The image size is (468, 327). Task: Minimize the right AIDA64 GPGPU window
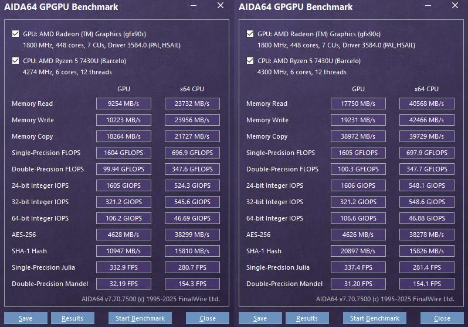[428, 6]
